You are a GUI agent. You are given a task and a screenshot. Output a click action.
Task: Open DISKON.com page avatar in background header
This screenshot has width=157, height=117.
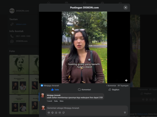click(12, 11)
